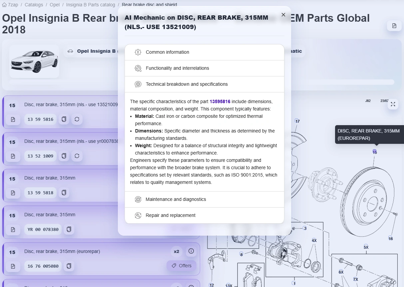Select part number 13 59 5816
Screen dimensions: 404x287
tap(40, 119)
